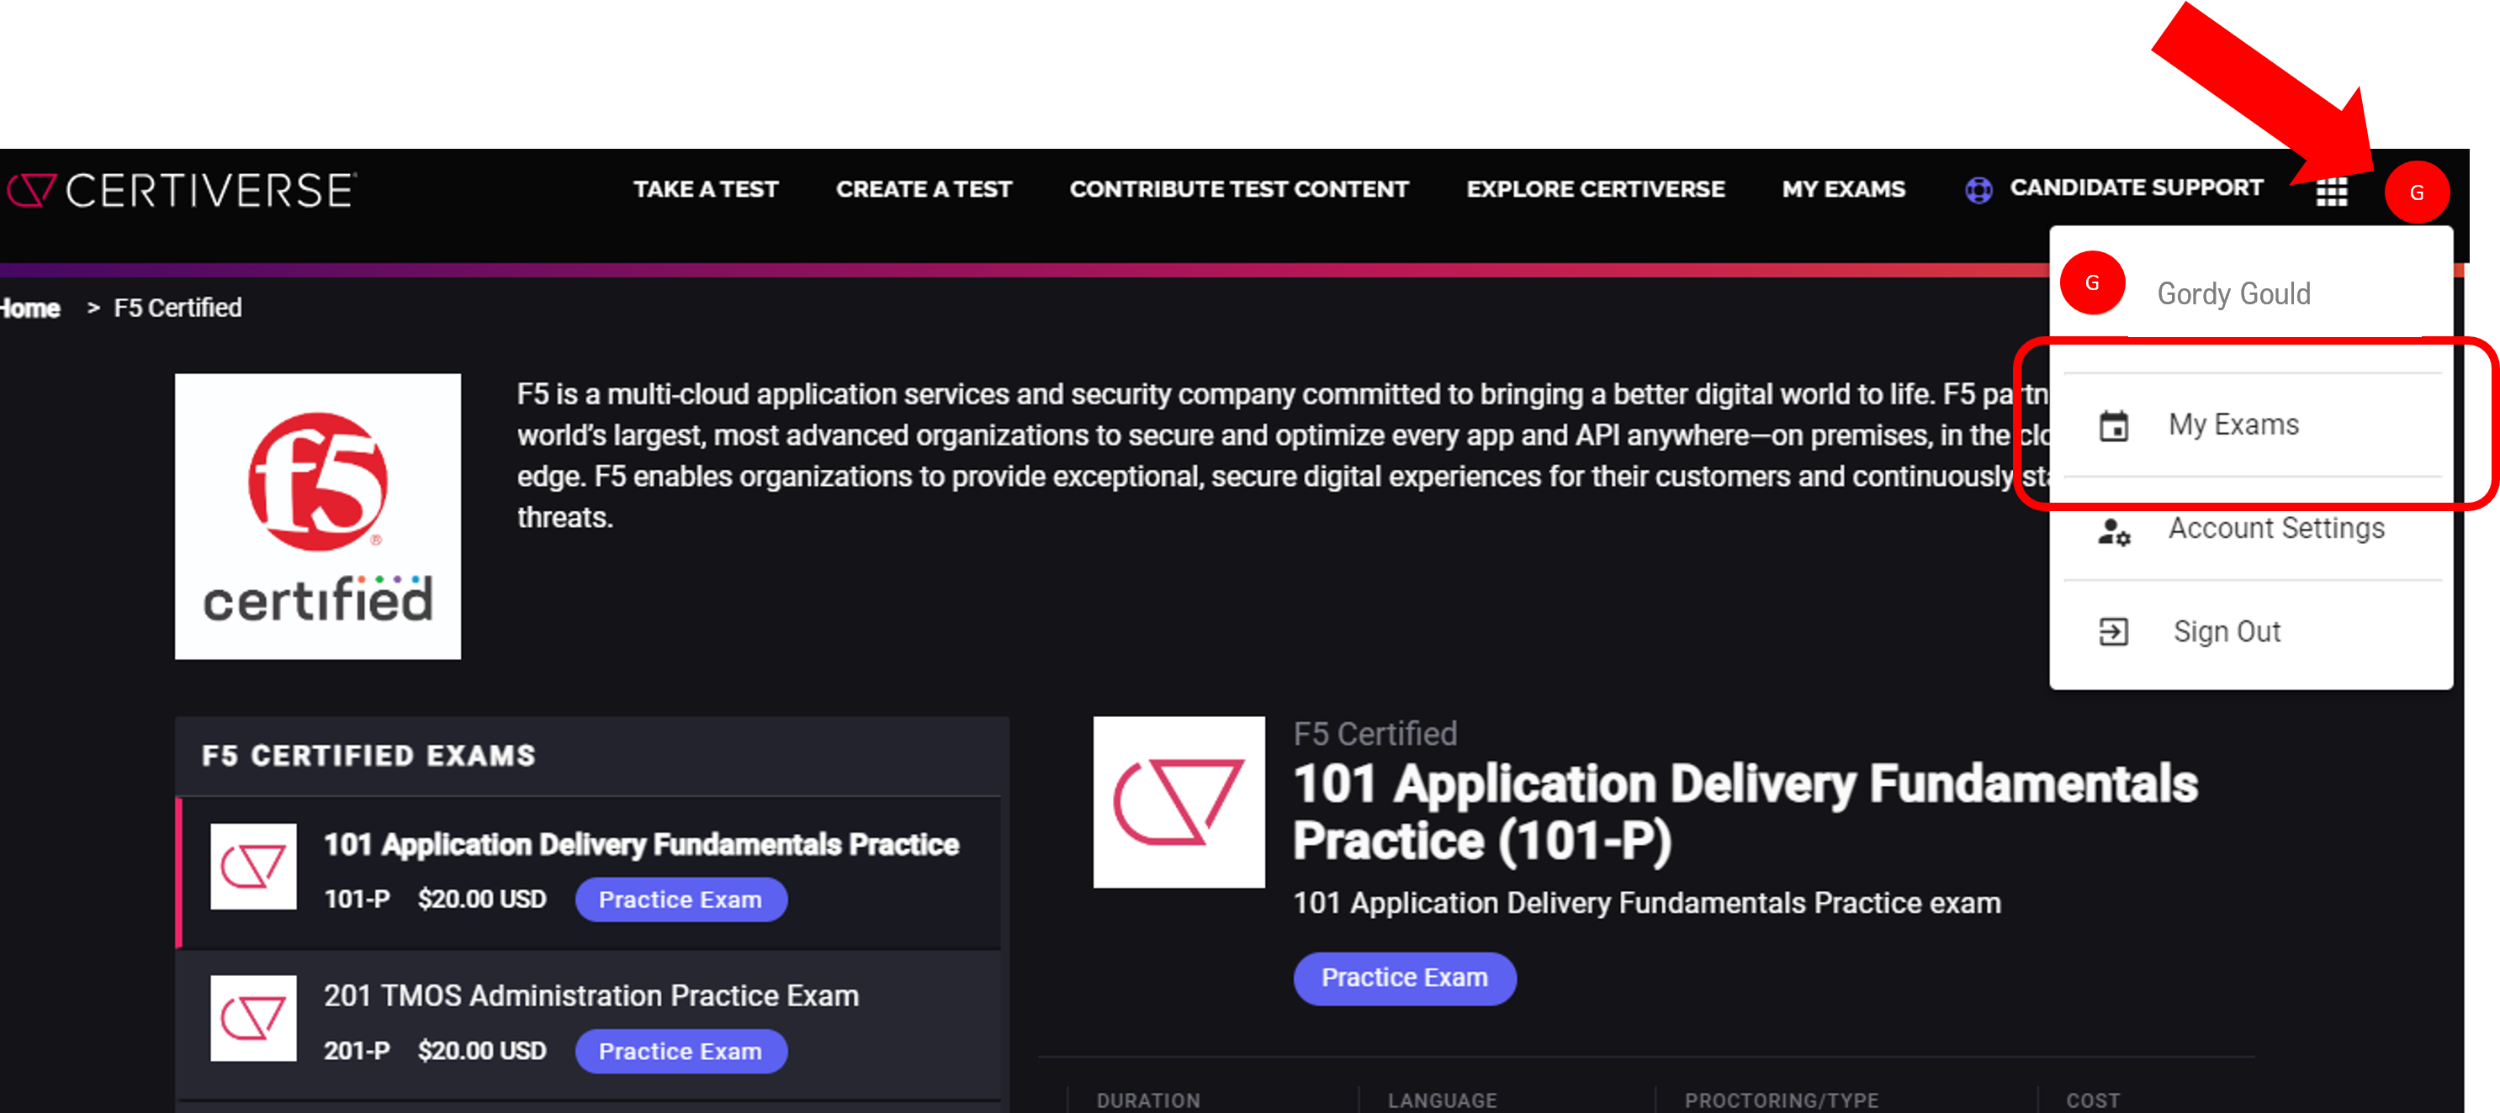
Task: Open the Take a Test menu item
Action: [x=707, y=188]
